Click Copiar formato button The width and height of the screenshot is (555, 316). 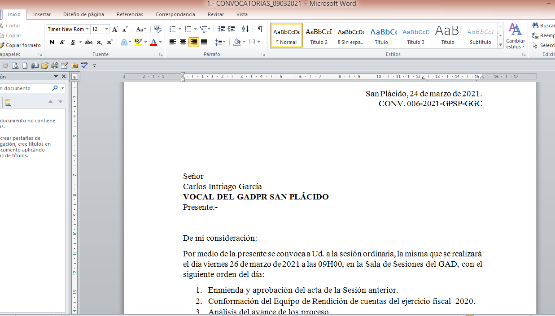click(x=23, y=45)
